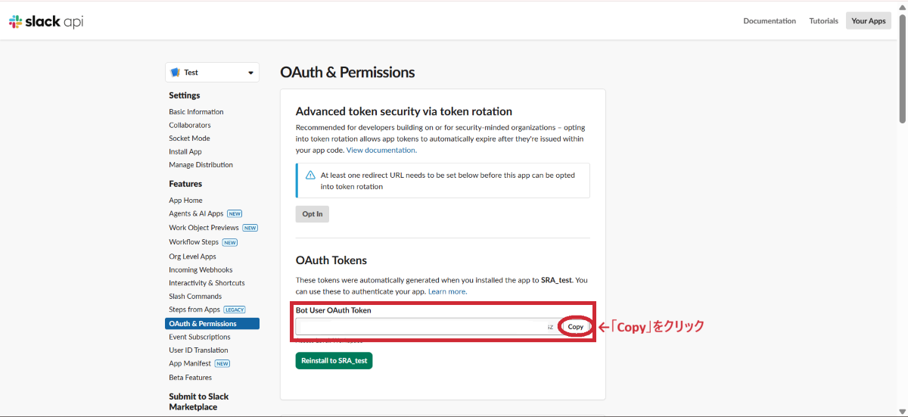This screenshot has height=417, width=908.
Task: Go to Your Apps
Action: click(868, 21)
